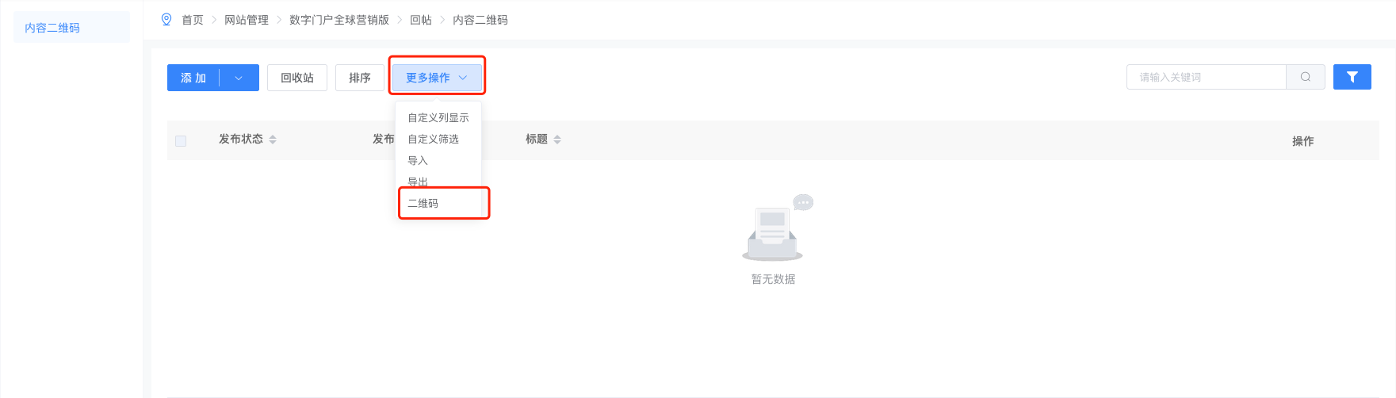1396x398 pixels.
Task: Select 自定义列显示 from the menu
Action: point(438,117)
